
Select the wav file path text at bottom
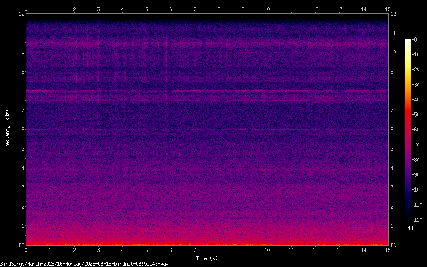[x=84, y=263]
